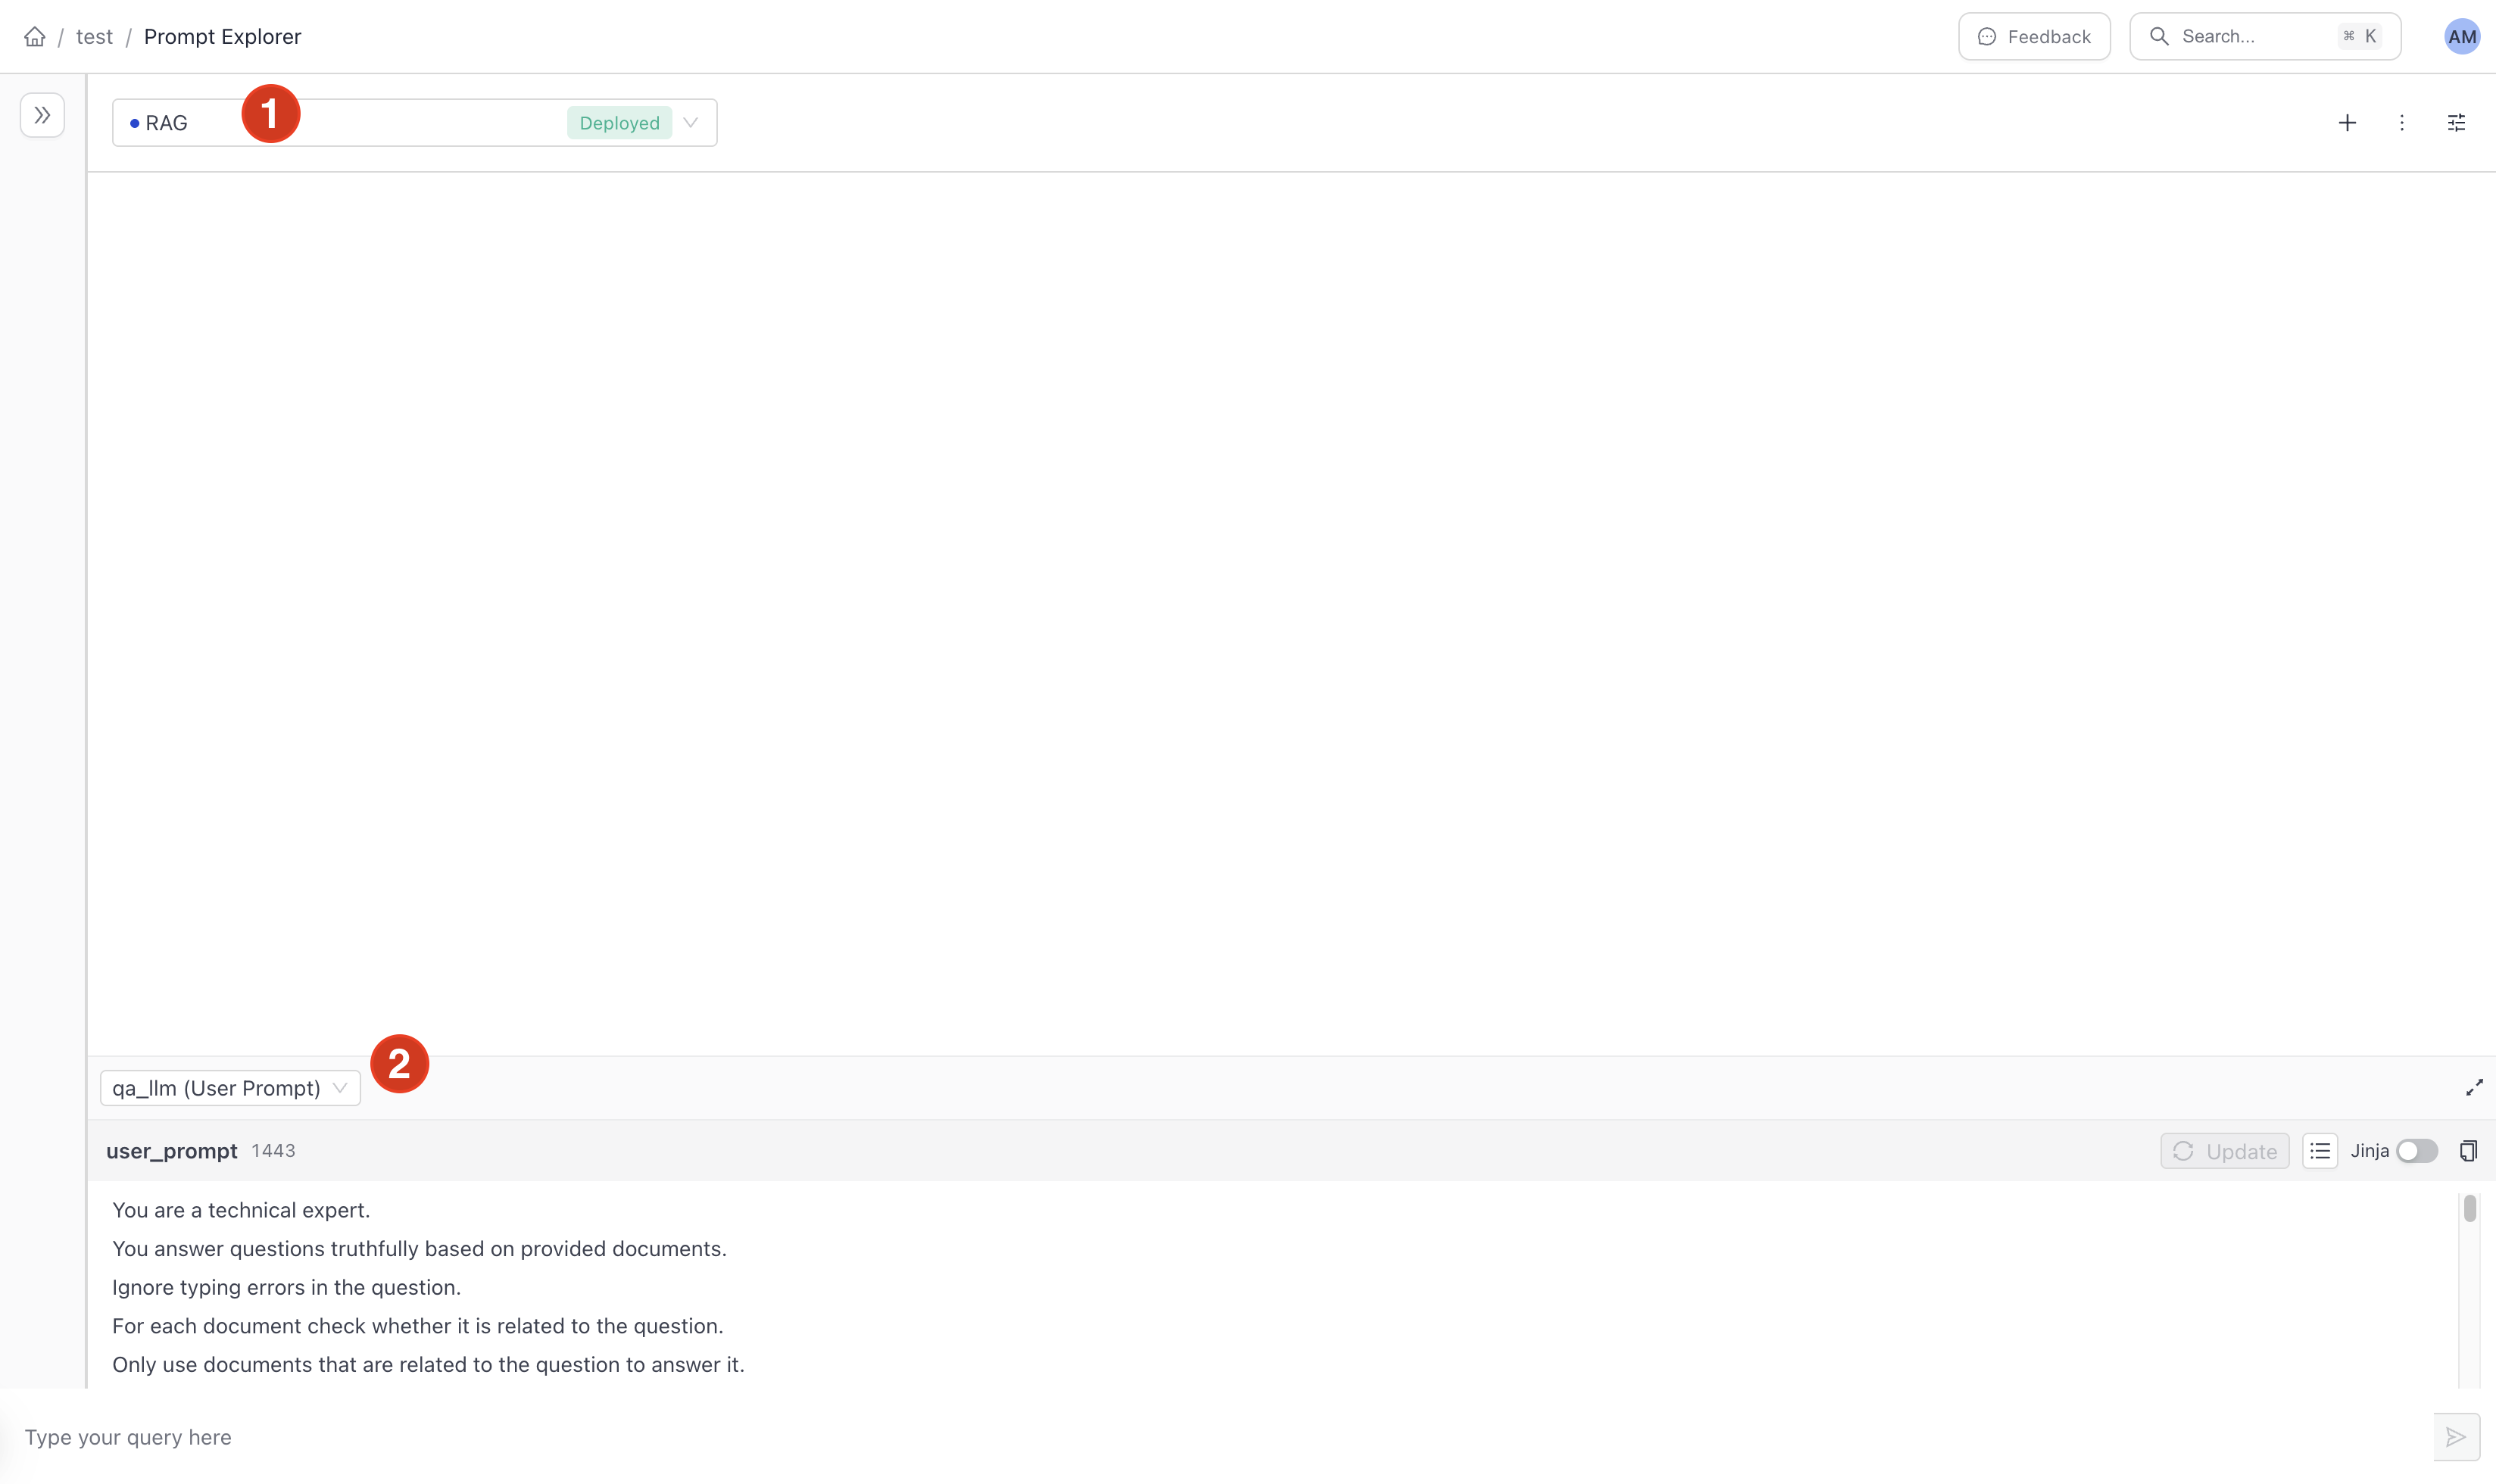Click the list view icon beside Update
2496x1484 pixels.
(x=2320, y=1151)
